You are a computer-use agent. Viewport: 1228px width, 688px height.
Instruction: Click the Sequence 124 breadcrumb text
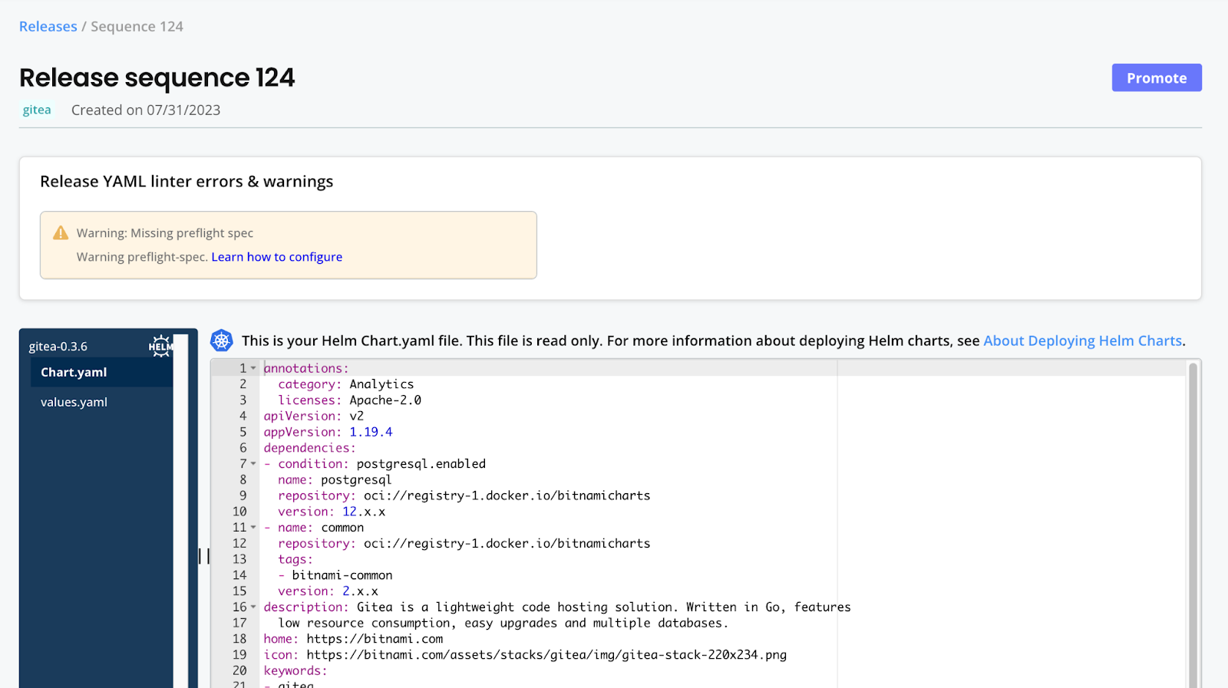tap(137, 27)
